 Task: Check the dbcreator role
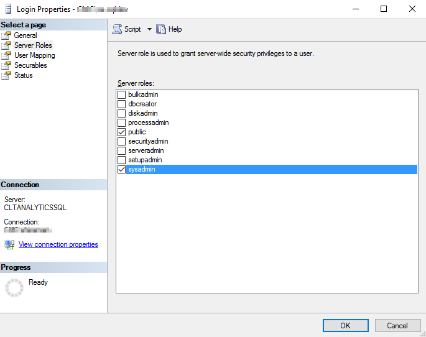(x=121, y=104)
